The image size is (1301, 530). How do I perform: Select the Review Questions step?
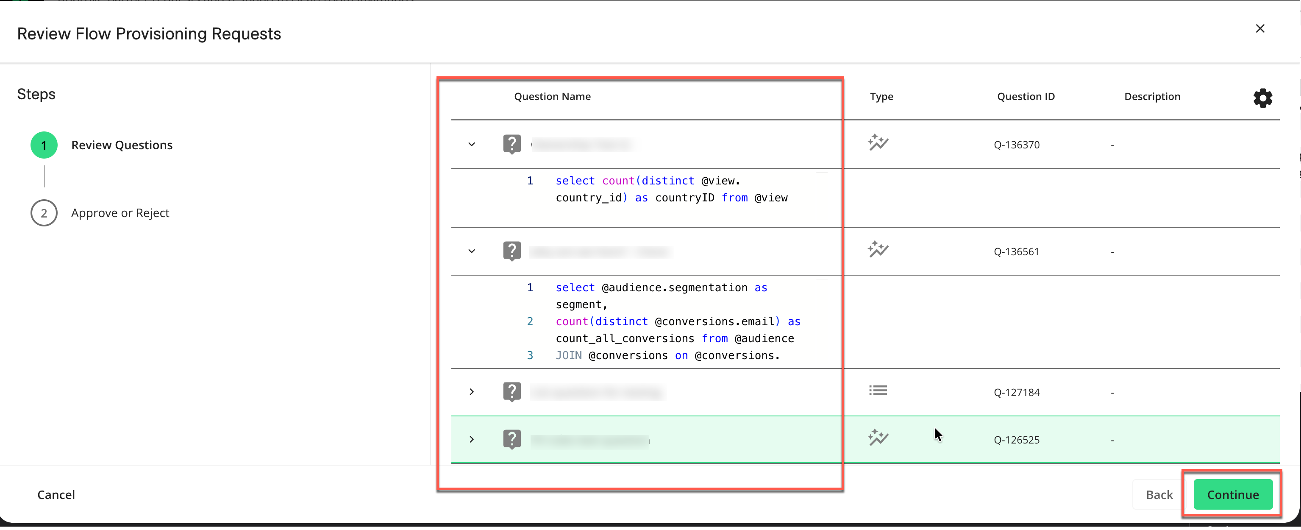pos(122,145)
